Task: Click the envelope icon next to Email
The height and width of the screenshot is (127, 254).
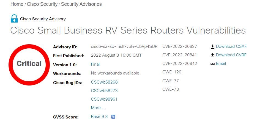Action: [x=212, y=64]
